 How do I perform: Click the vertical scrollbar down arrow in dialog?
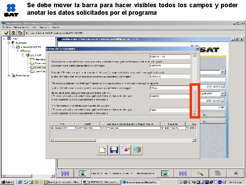pyautogui.click(x=194, y=114)
